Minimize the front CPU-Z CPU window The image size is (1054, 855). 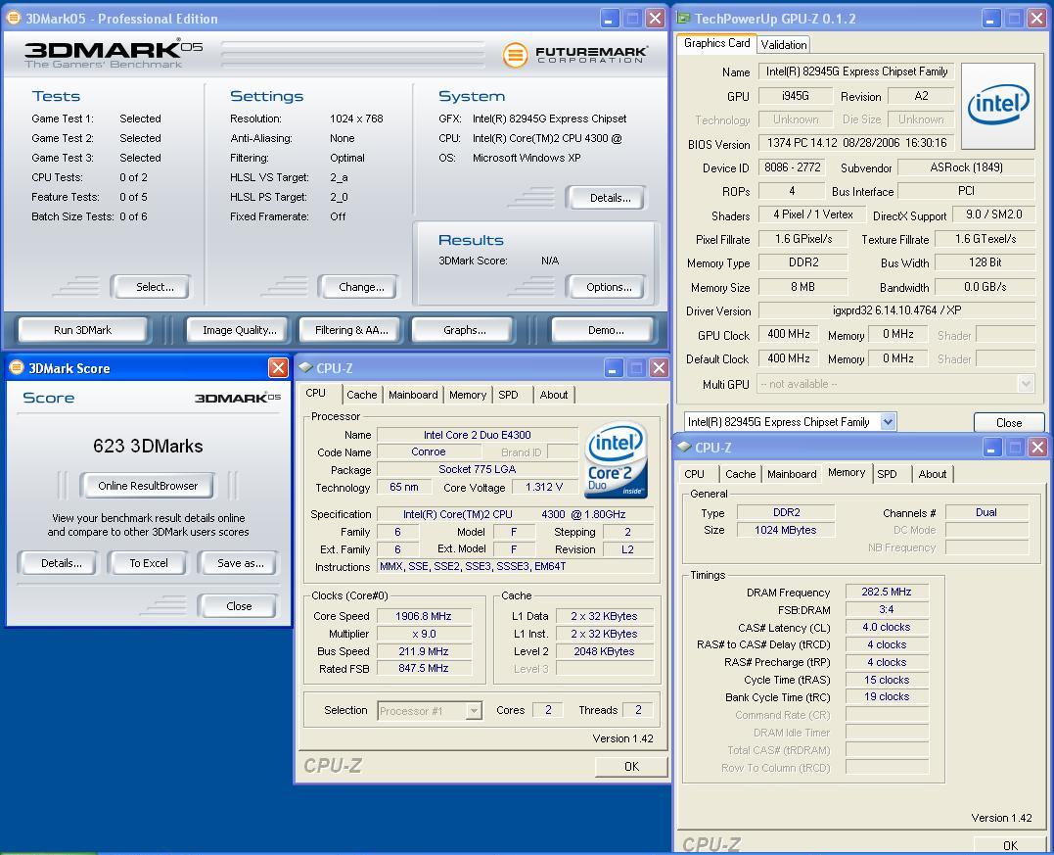pos(614,367)
